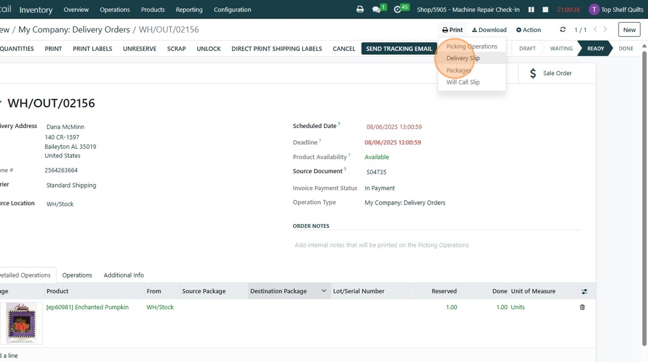
Task: Click the WH/Stock source location field
Action: (60, 204)
